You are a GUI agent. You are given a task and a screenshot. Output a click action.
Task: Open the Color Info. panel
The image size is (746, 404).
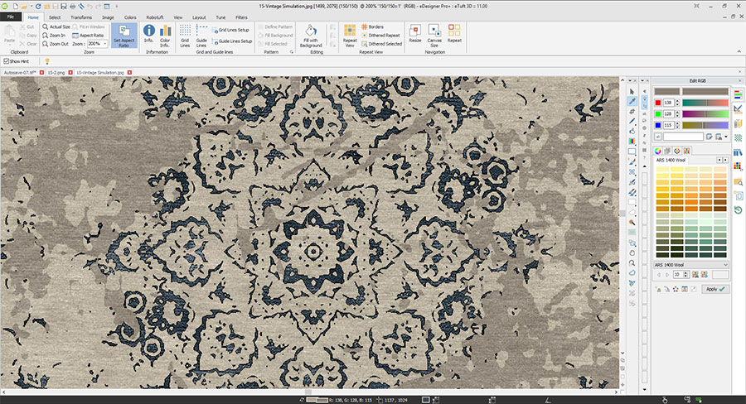coord(165,34)
